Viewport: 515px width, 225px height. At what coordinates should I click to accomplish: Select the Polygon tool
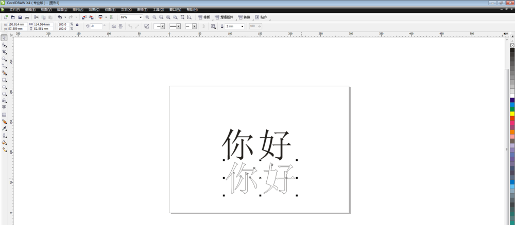(4, 93)
